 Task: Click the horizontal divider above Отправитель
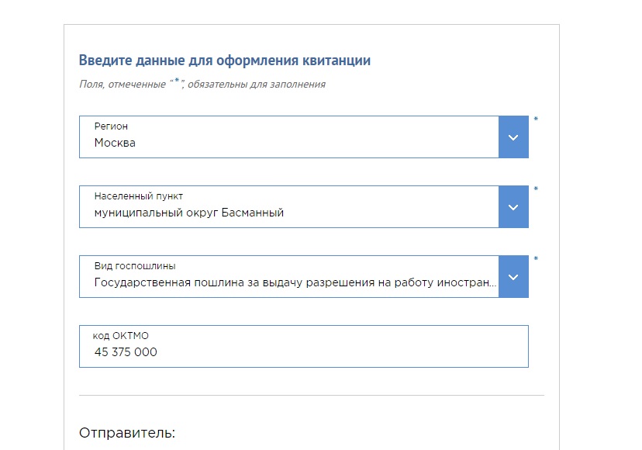click(x=312, y=396)
